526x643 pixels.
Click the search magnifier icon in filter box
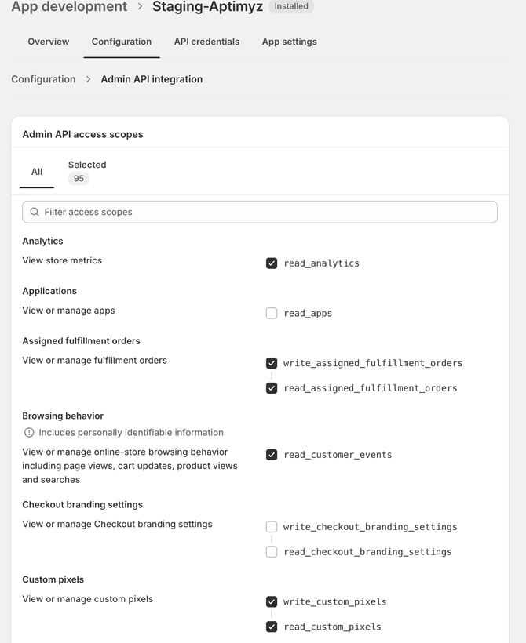point(35,212)
